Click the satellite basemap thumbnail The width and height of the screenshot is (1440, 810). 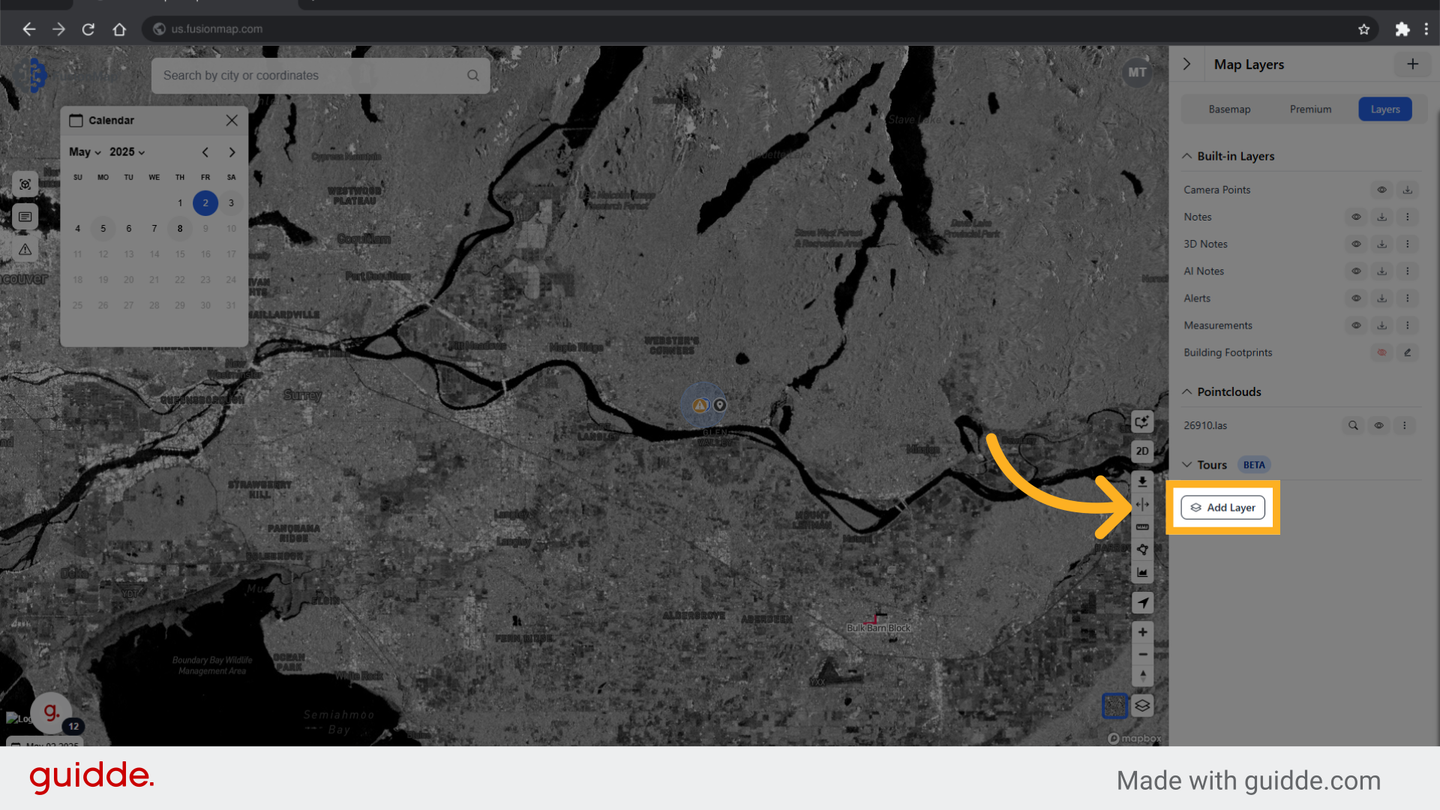[x=1114, y=705]
